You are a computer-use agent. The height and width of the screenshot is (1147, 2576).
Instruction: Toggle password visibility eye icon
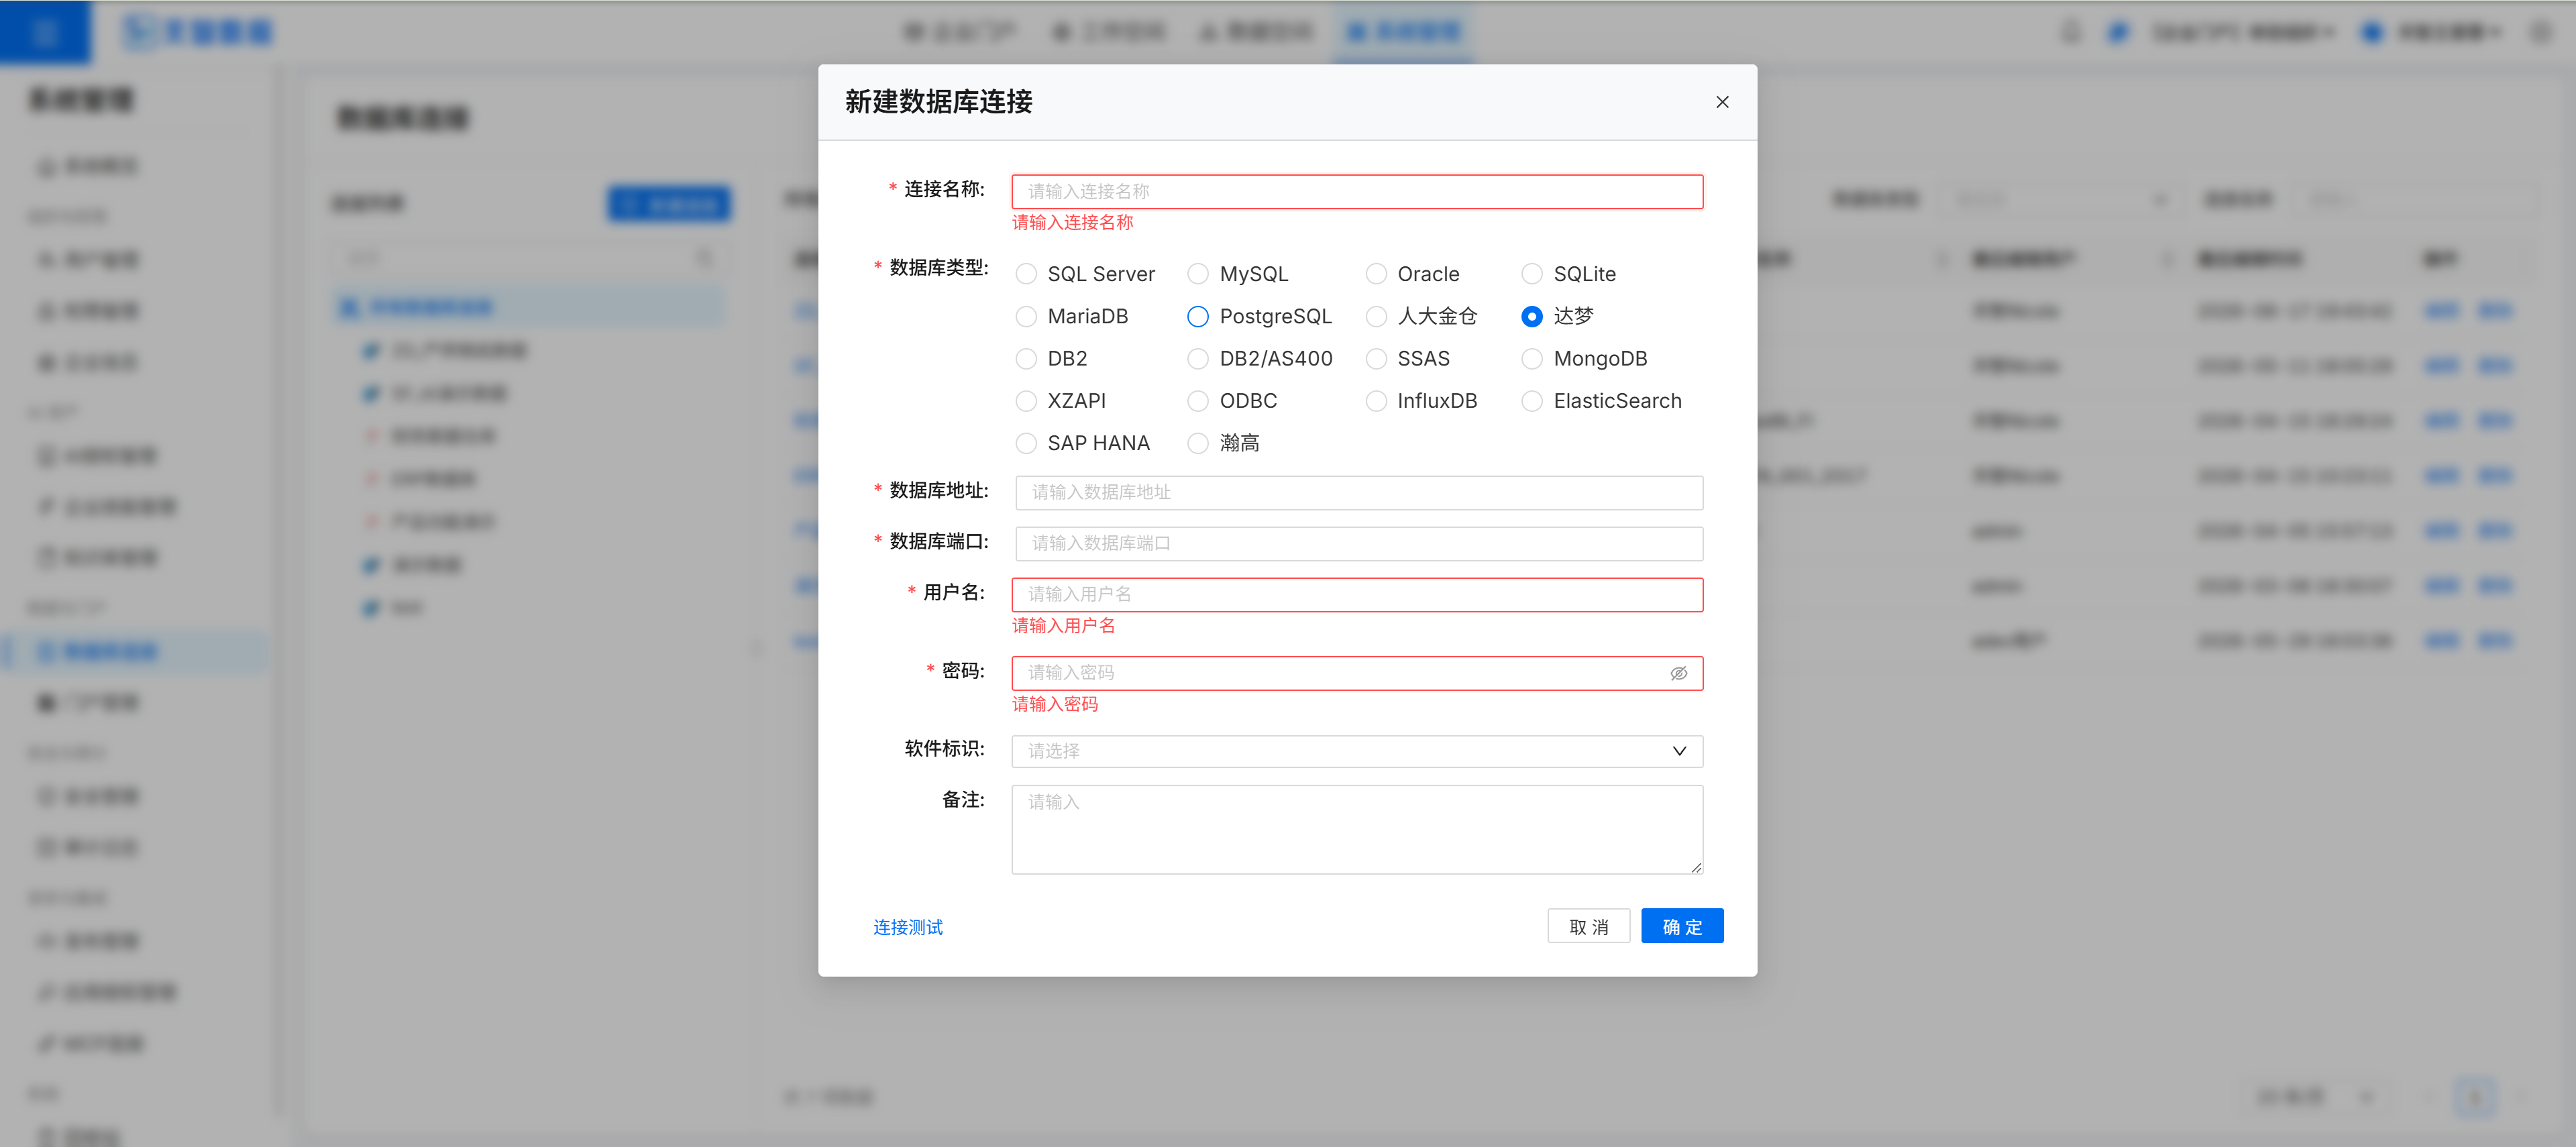[1679, 673]
